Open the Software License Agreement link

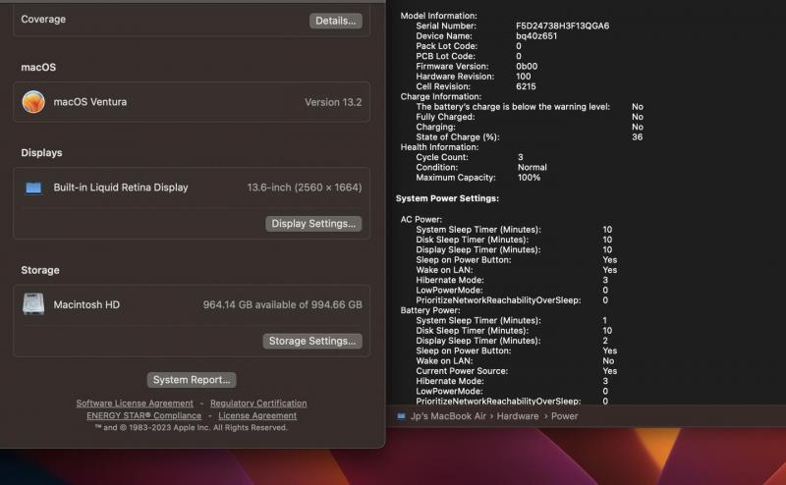pos(135,404)
